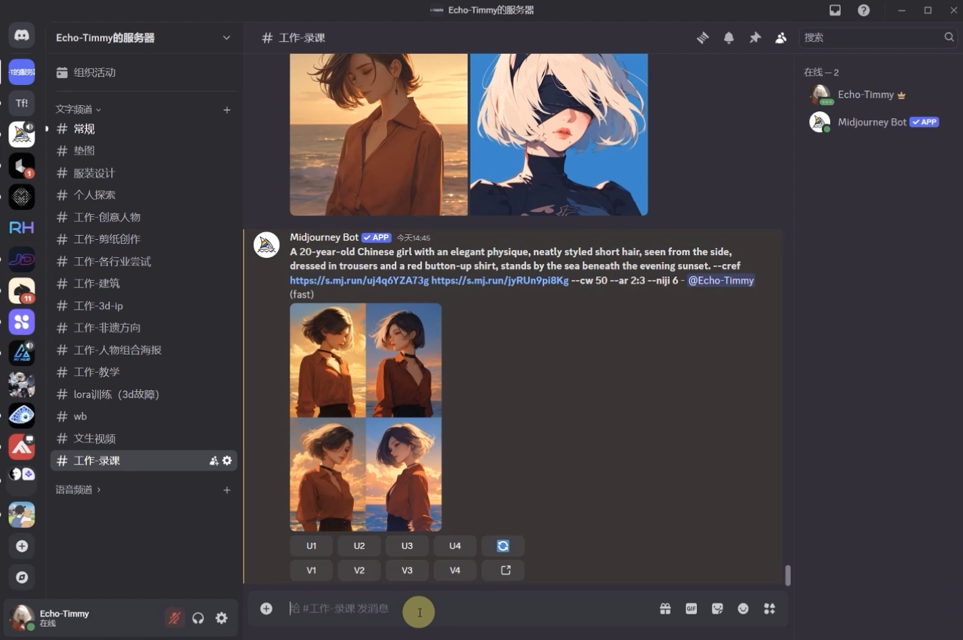Screen dimensions: 963x640
Task: Open the 组织活动 events item
Action: coord(144,73)
